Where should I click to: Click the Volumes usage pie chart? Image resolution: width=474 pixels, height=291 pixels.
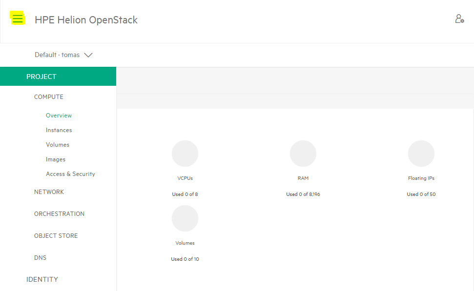pyautogui.click(x=185, y=218)
